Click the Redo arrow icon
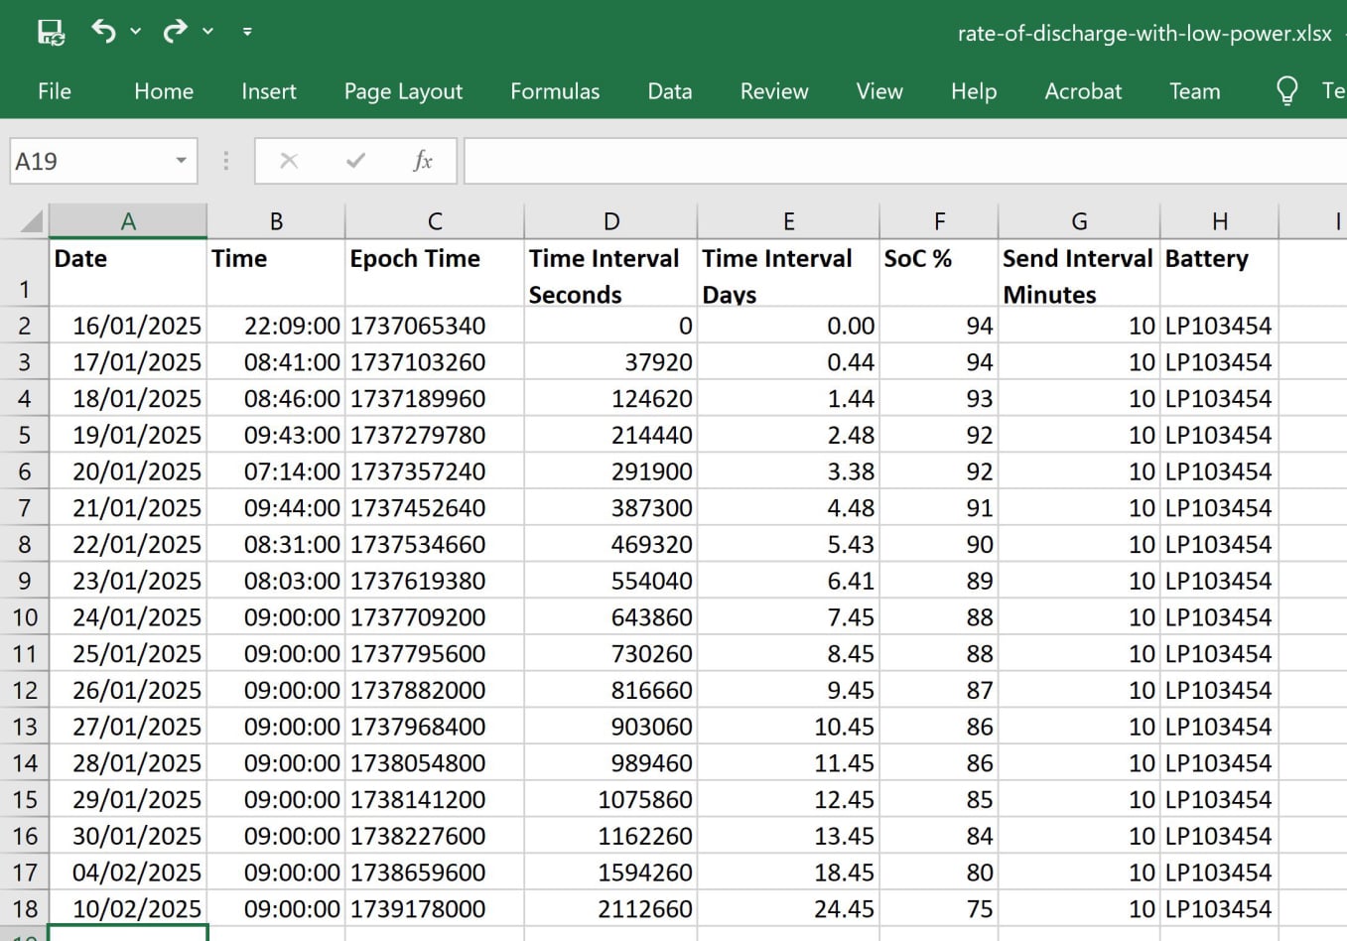Viewport: 1347px width, 941px height. (x=175, y=31)
